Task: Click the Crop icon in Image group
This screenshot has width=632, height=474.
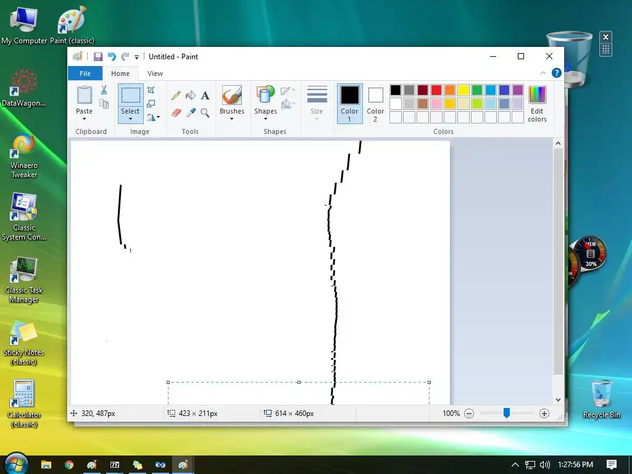Action: [x=151, y=90]
